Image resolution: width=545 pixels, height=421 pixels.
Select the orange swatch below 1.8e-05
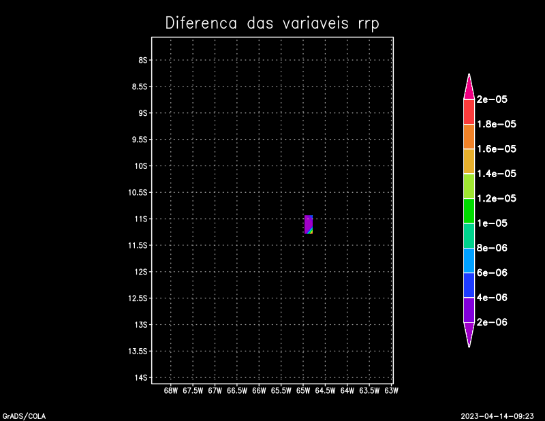click(x=469, y=136)
